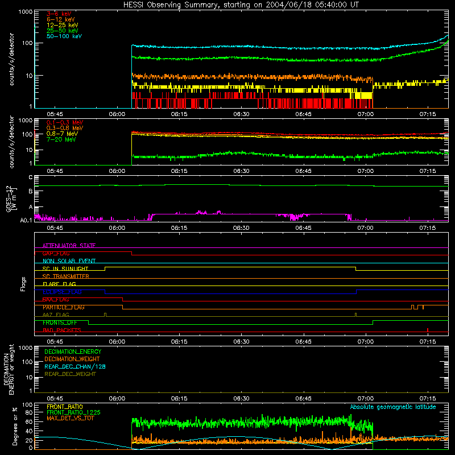
Task: Click the HESSI Observing Summary title text
Action: click(x=241, y=5)
